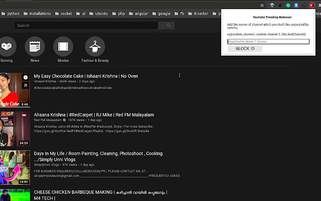This screenshot has height=201, width=321.
Task: Select the Youtube Trending Remover popup heading
Action: point(272,17)
